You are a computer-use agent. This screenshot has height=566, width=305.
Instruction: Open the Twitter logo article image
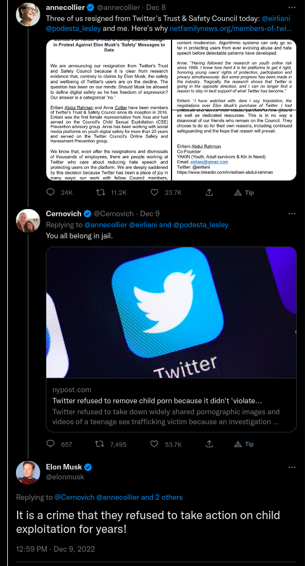(x=171, y=312)
